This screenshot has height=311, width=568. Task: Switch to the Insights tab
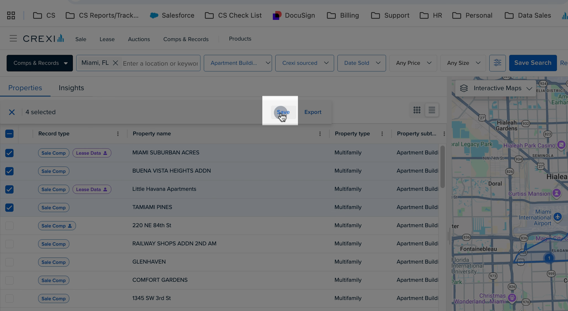point(71,88)
